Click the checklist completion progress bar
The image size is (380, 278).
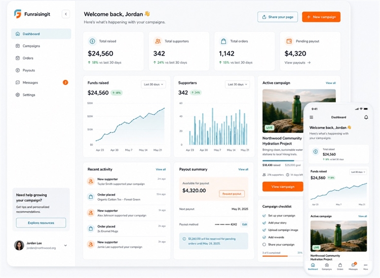282,256
